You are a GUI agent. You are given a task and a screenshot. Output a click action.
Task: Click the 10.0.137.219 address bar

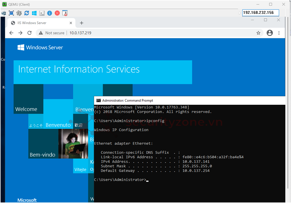point(142,33)
